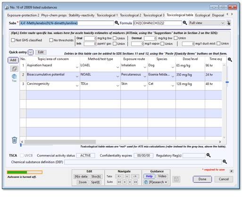Click the small square icon under required note
Viewport: 242px width, 198px height.
click(x=232, y=171)
